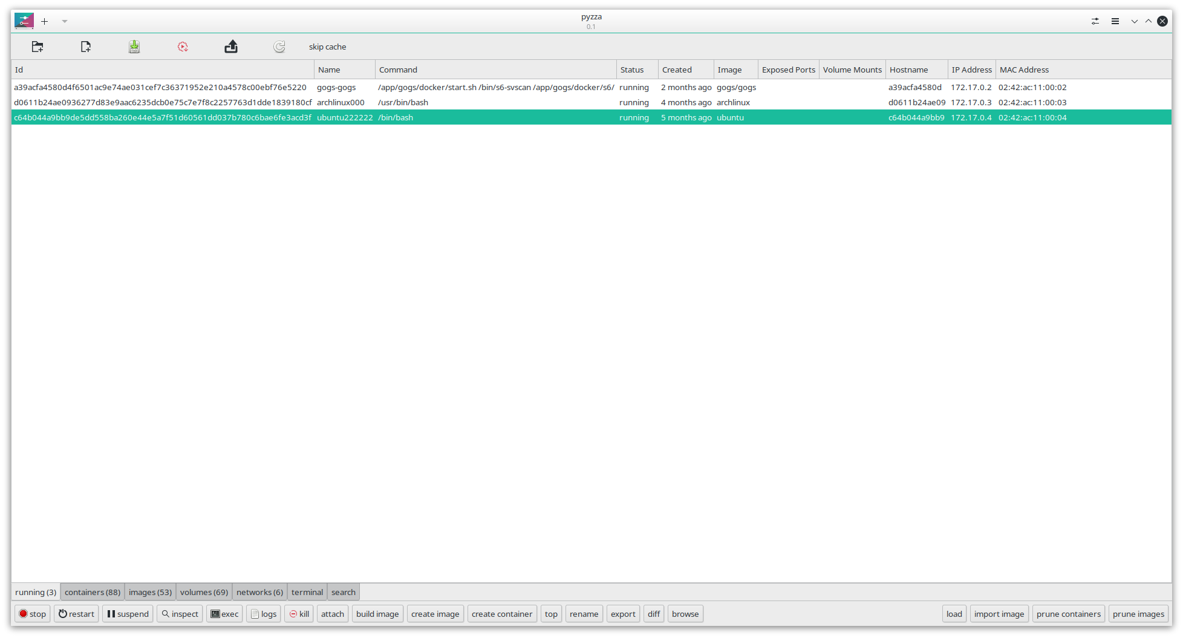Click the attach button
This screenshot has height=638, width=1183.
pos(333,614)
